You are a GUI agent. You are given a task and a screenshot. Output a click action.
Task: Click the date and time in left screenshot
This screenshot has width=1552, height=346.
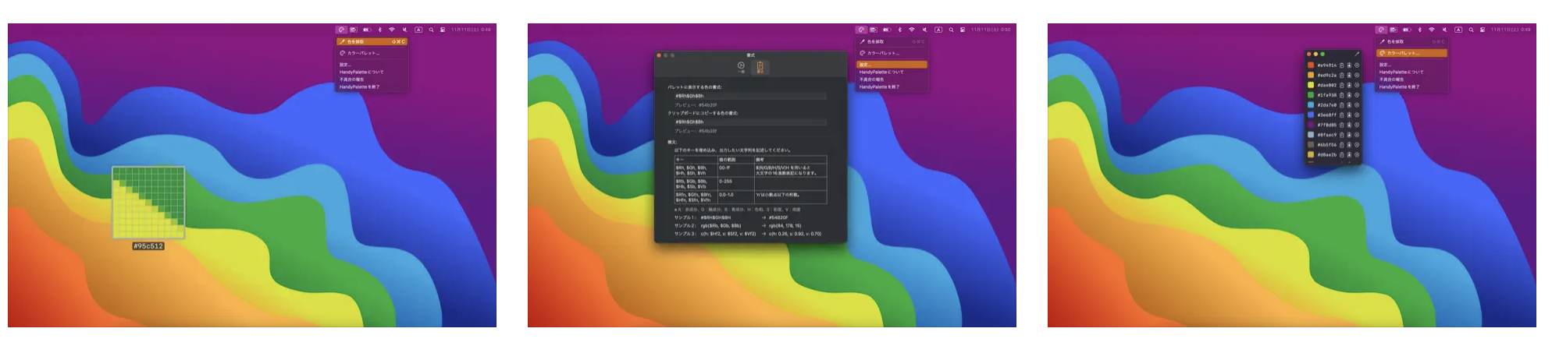click(x=472, y=30)
